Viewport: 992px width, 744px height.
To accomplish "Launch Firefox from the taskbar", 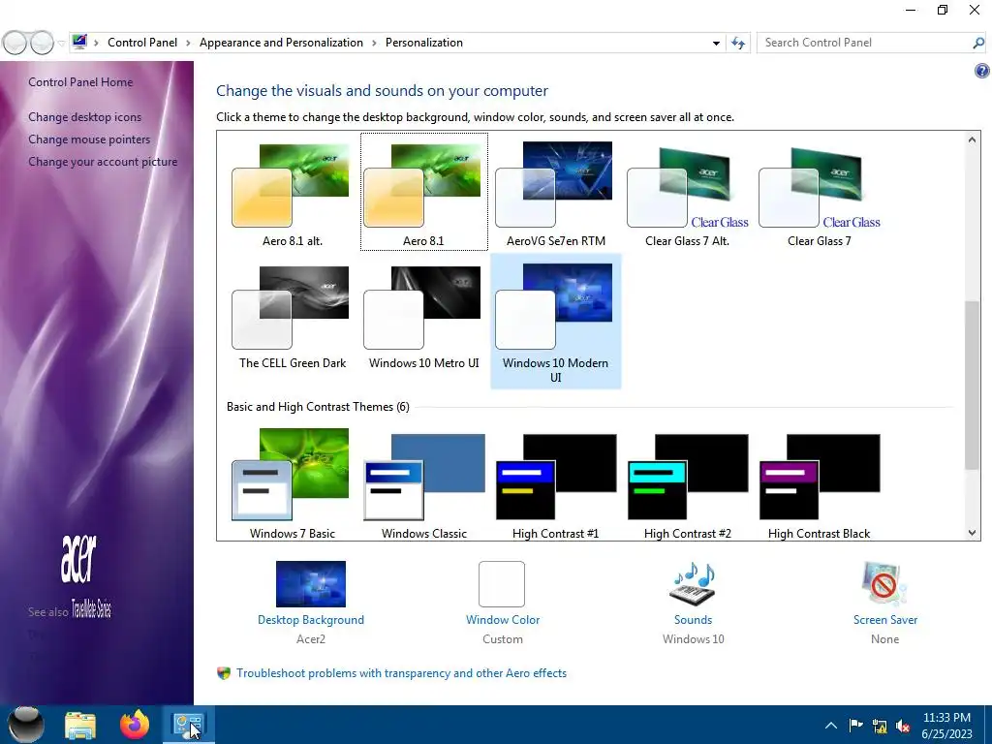I will coord(134,725).
